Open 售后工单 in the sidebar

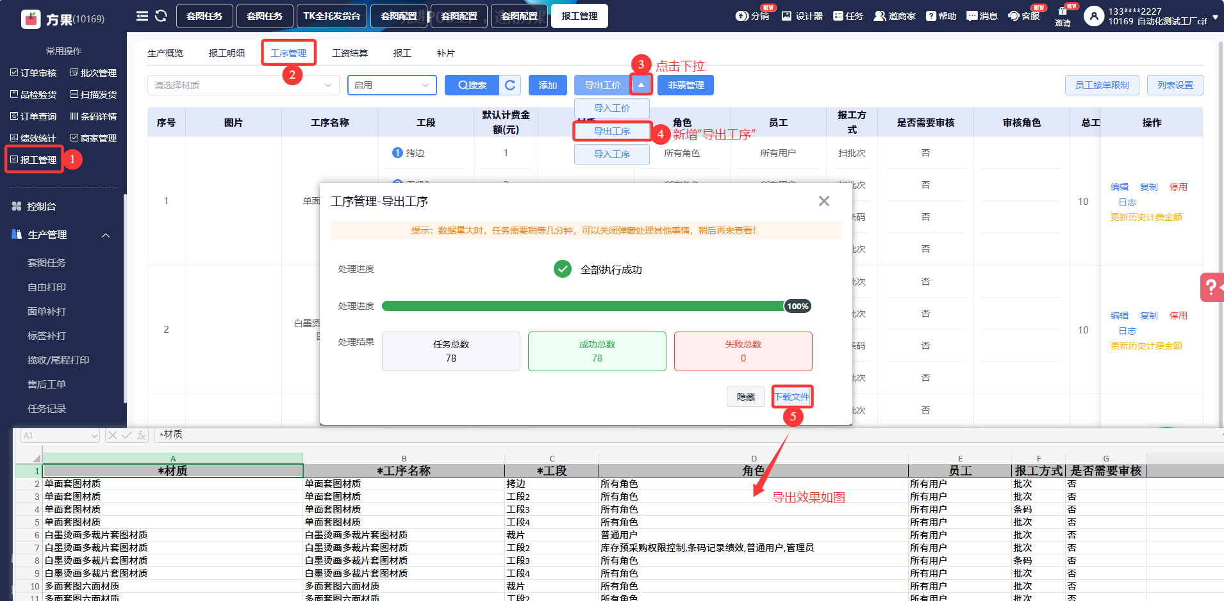coord(47,385)
